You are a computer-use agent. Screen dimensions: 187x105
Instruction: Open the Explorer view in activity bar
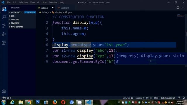pyautogui.click(x=4, y=9)
